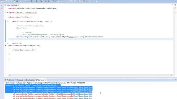Image resolution: width=177 pixels, height=99 pixels.
Task: Run the program with the green Run icon
Action: [36, 1]
